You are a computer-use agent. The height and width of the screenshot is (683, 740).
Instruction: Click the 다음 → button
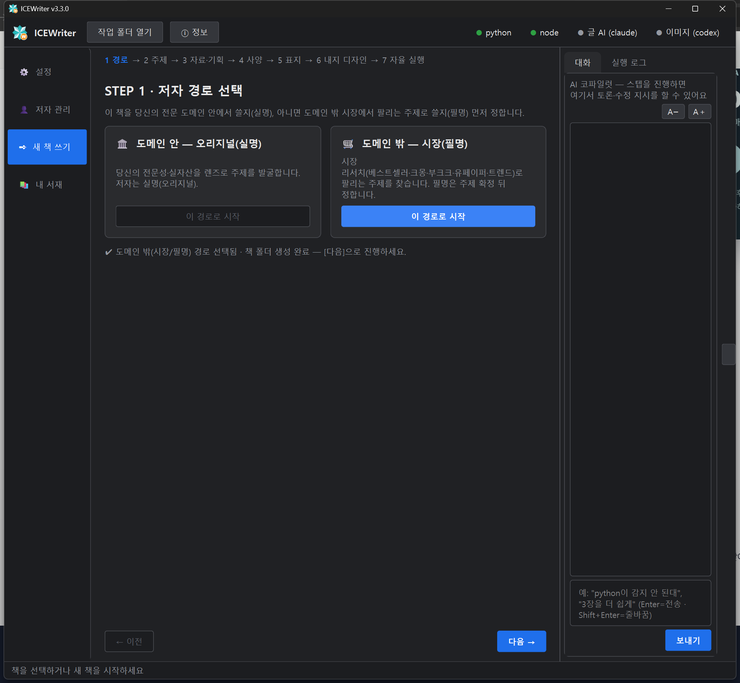point(521,641)
